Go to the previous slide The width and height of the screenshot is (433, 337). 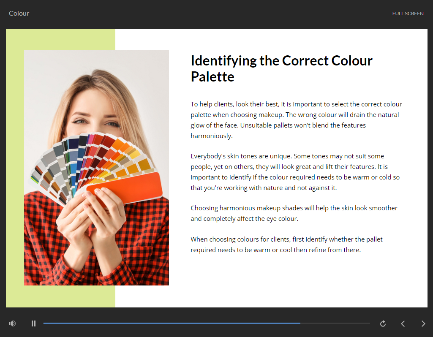pos(403,323)
